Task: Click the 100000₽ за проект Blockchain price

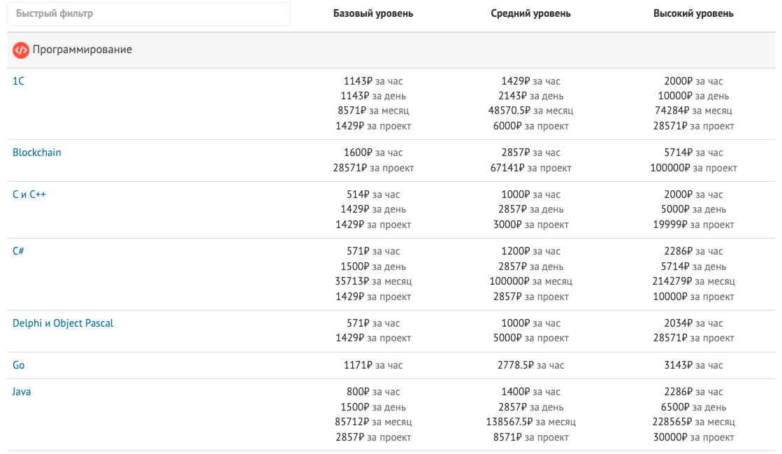Action: point(693,168)
